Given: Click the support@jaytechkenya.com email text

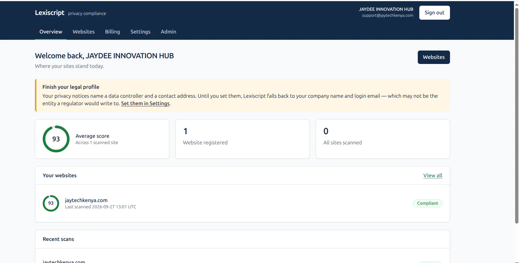Looking at the screenshot, I should coord(388,16).
